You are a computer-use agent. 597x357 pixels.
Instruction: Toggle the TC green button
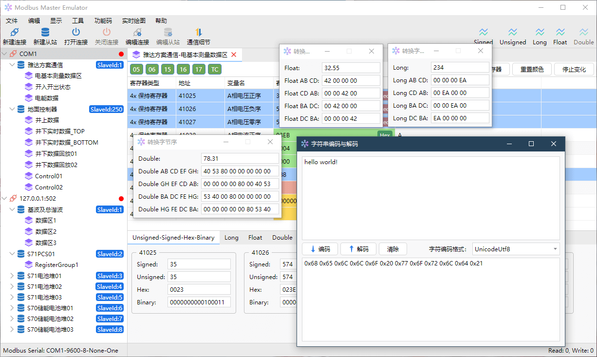tap(214, 69)
